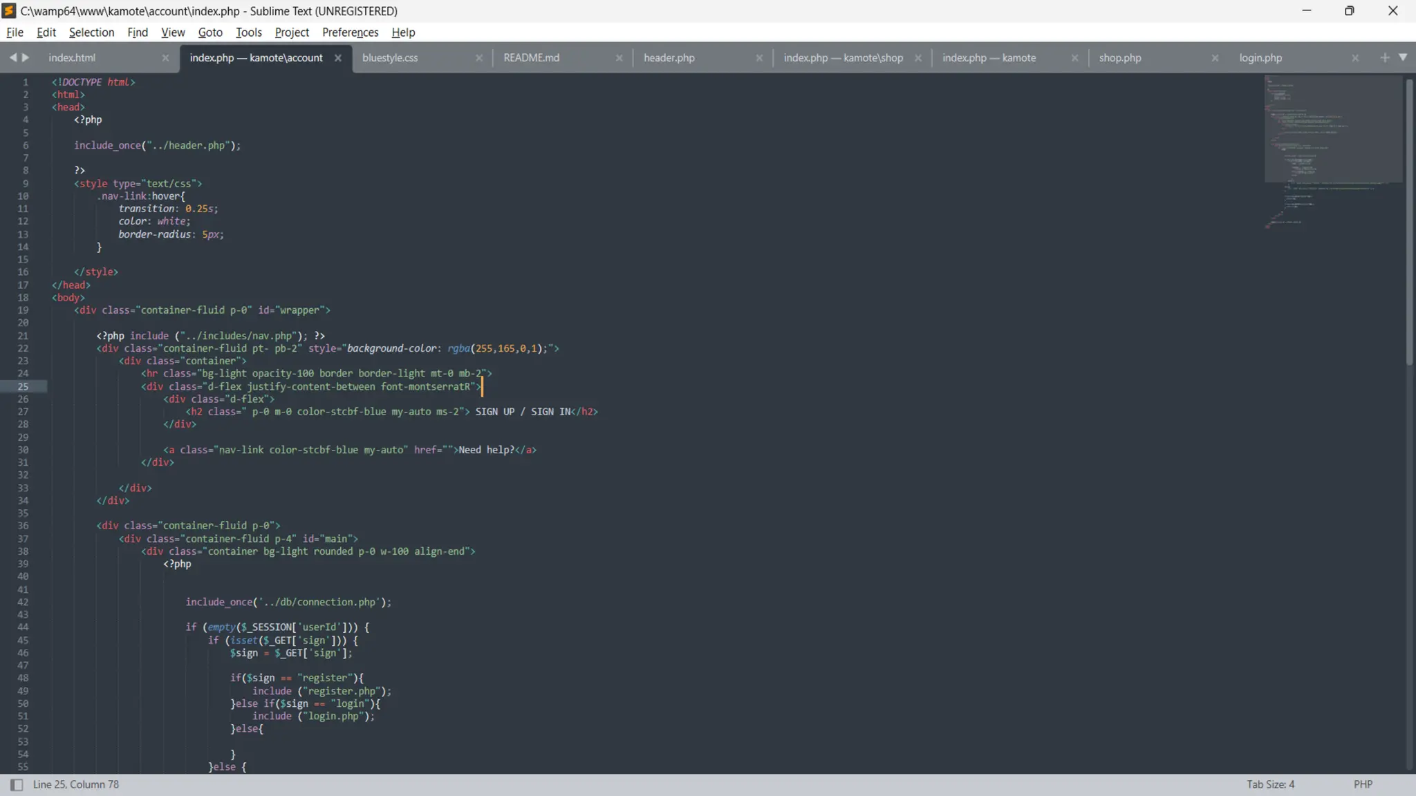
Task: Switch to the index.php — kamote\shop tab
Action: click(x=843, y=58)
